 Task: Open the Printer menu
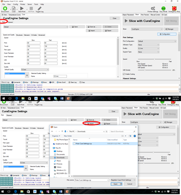23,4
